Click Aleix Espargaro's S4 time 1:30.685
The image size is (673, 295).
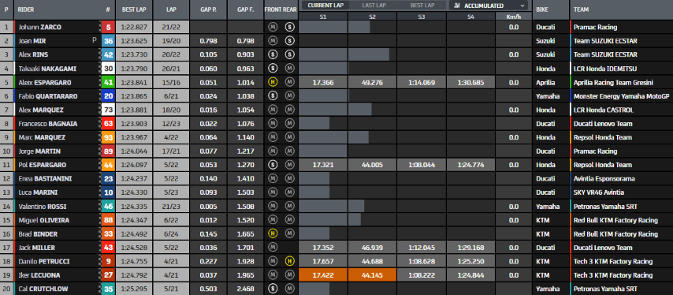tap(470, 82)
